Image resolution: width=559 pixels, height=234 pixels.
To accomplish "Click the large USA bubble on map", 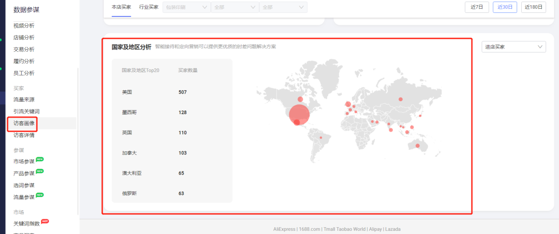I will point(299,115).
